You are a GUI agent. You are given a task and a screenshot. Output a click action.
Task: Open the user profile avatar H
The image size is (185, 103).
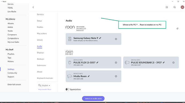(x=182, y=7)
